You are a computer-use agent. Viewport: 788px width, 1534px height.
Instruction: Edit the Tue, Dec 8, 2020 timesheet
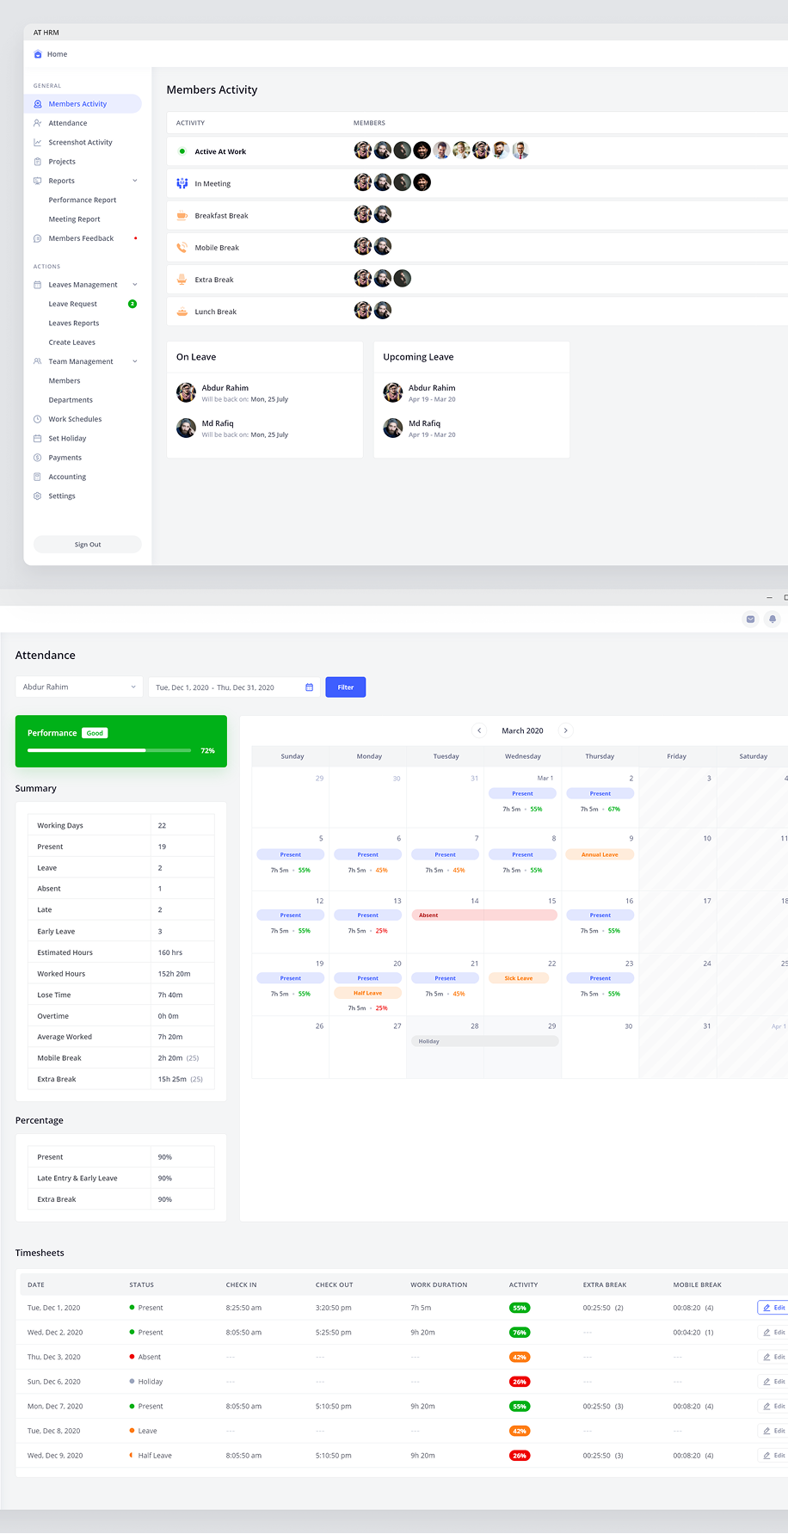coord(773,1431)
